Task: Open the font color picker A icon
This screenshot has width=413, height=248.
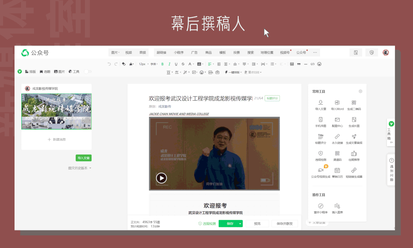Action: pyautogui.click(x=190, y=64)
